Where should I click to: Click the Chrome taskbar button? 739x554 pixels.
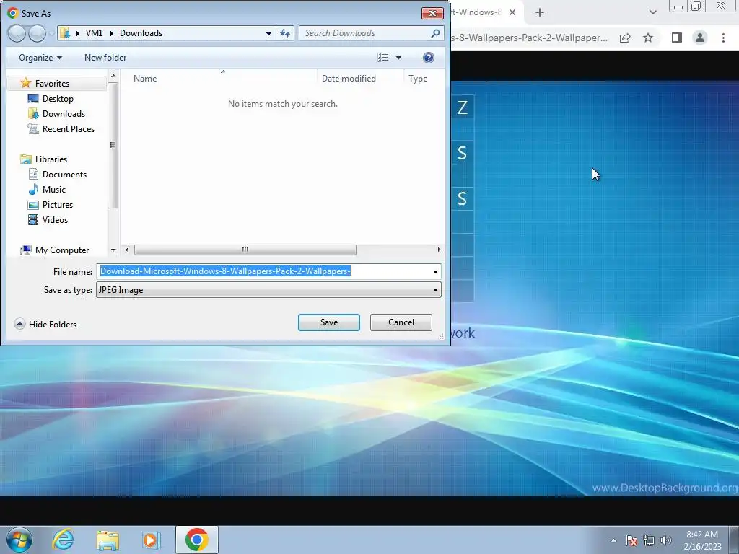pyautogui.click(x=197, y=540)
